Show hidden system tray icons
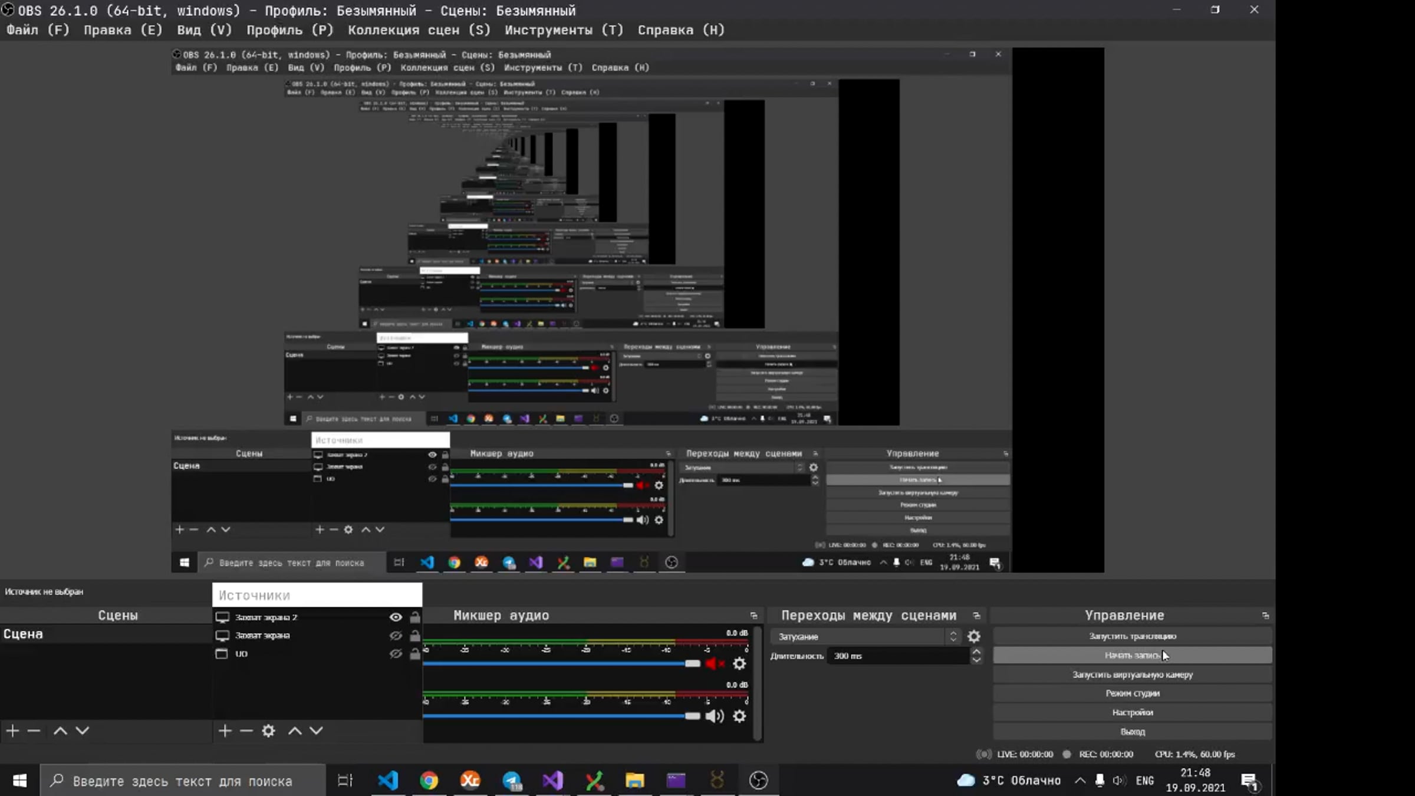Image resolution: width=1415 pixels, height=796 pixels. (1080, 781)
